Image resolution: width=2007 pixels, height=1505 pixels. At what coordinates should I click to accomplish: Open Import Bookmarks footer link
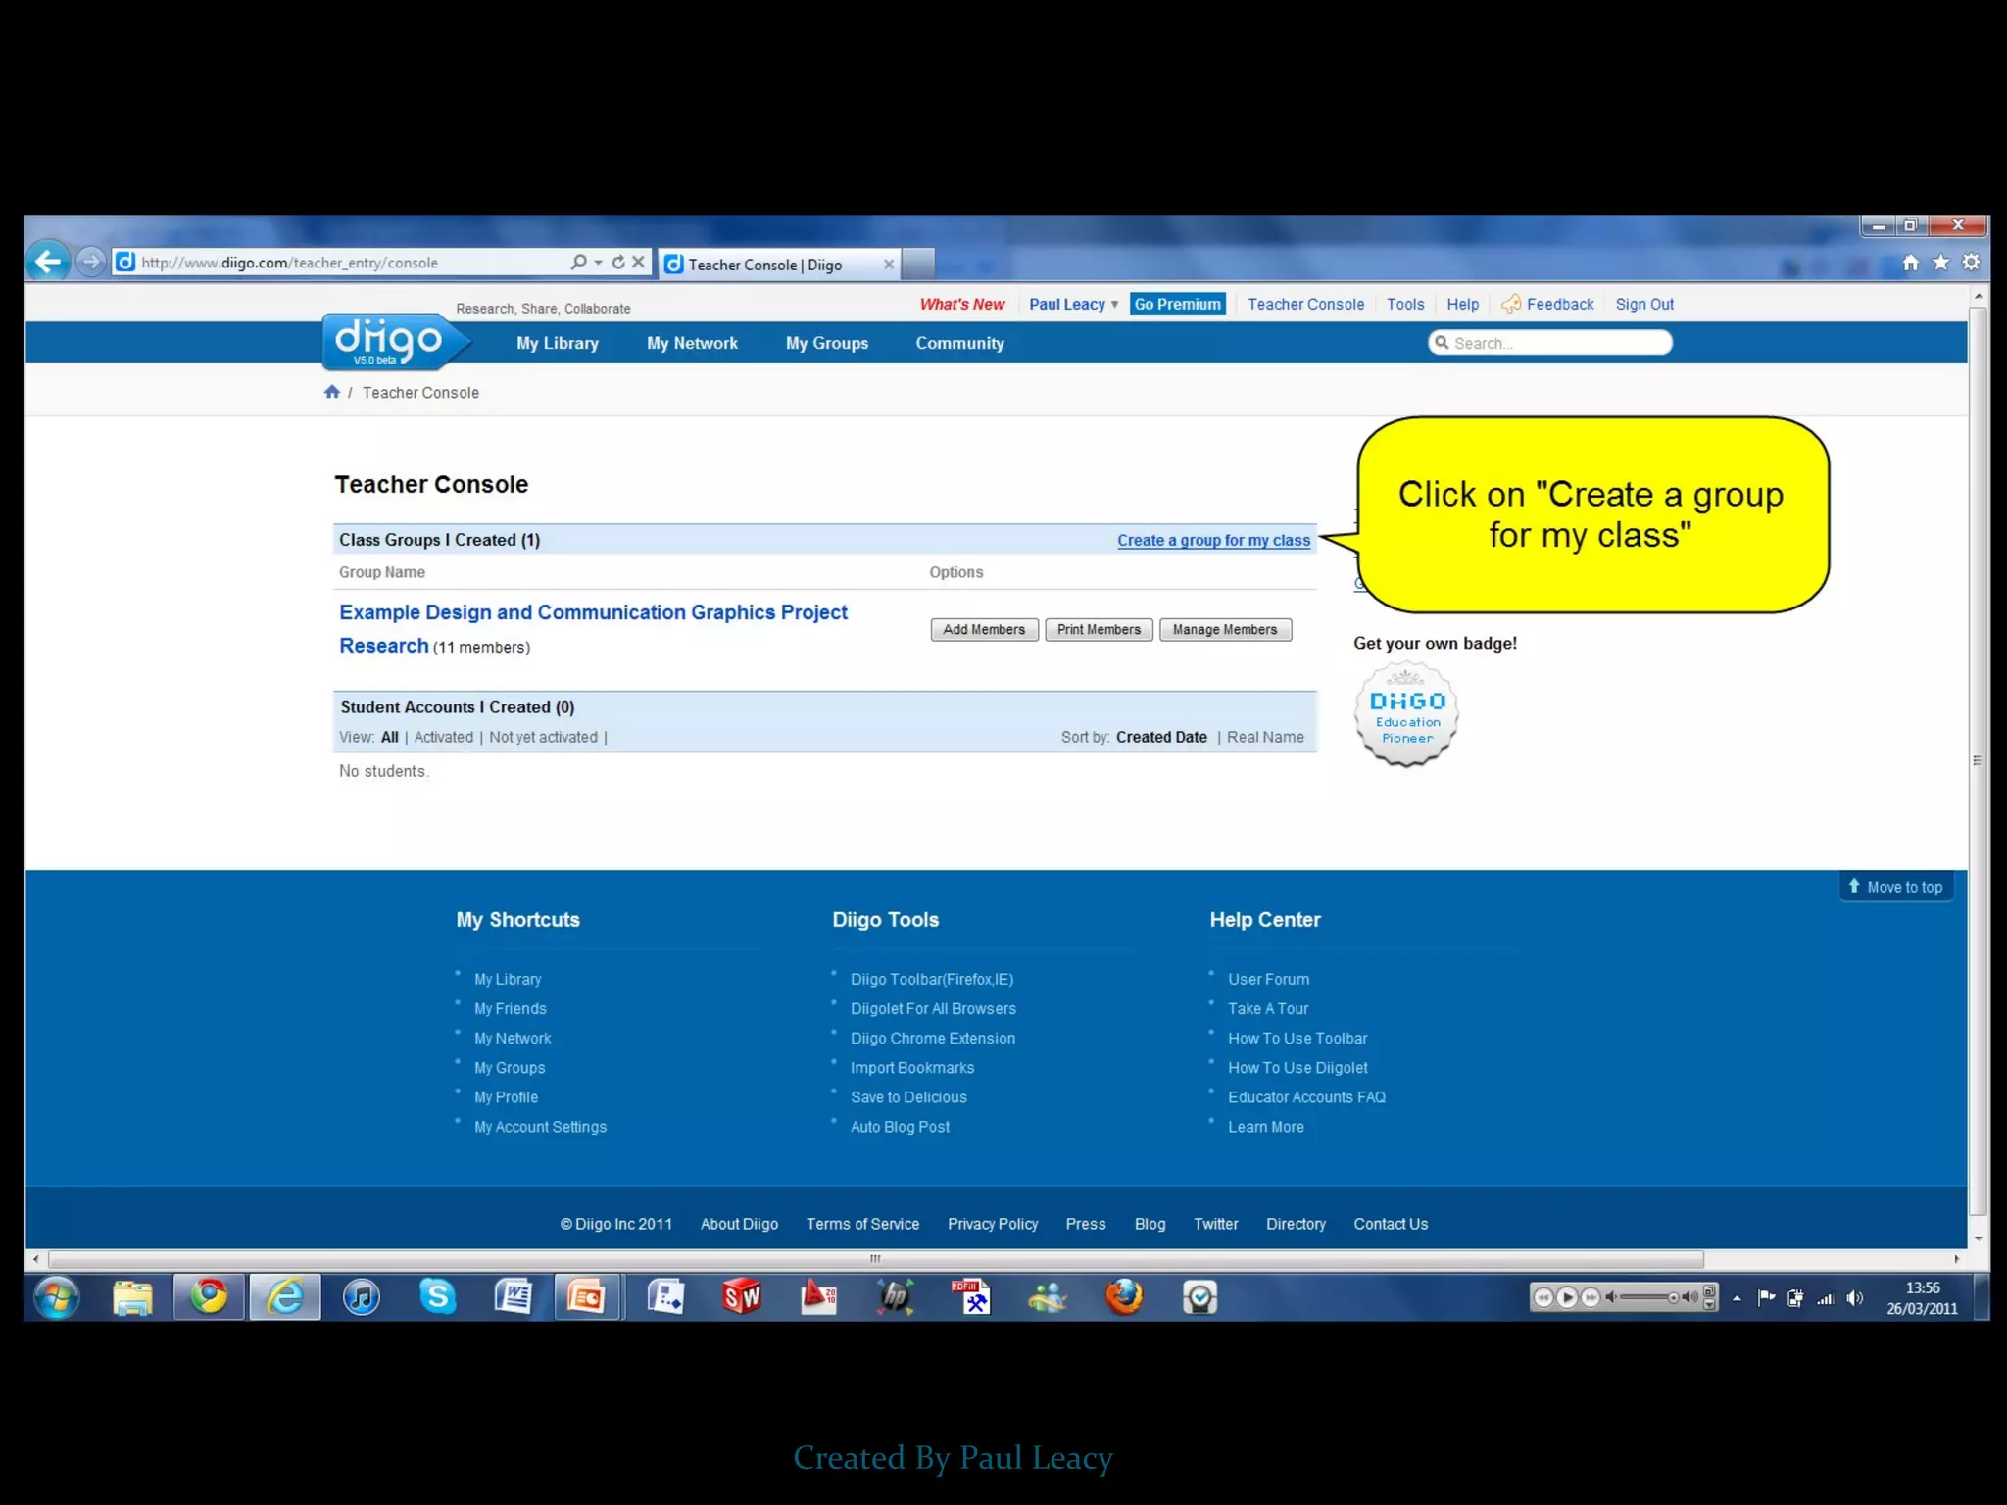coord(911,1067)
